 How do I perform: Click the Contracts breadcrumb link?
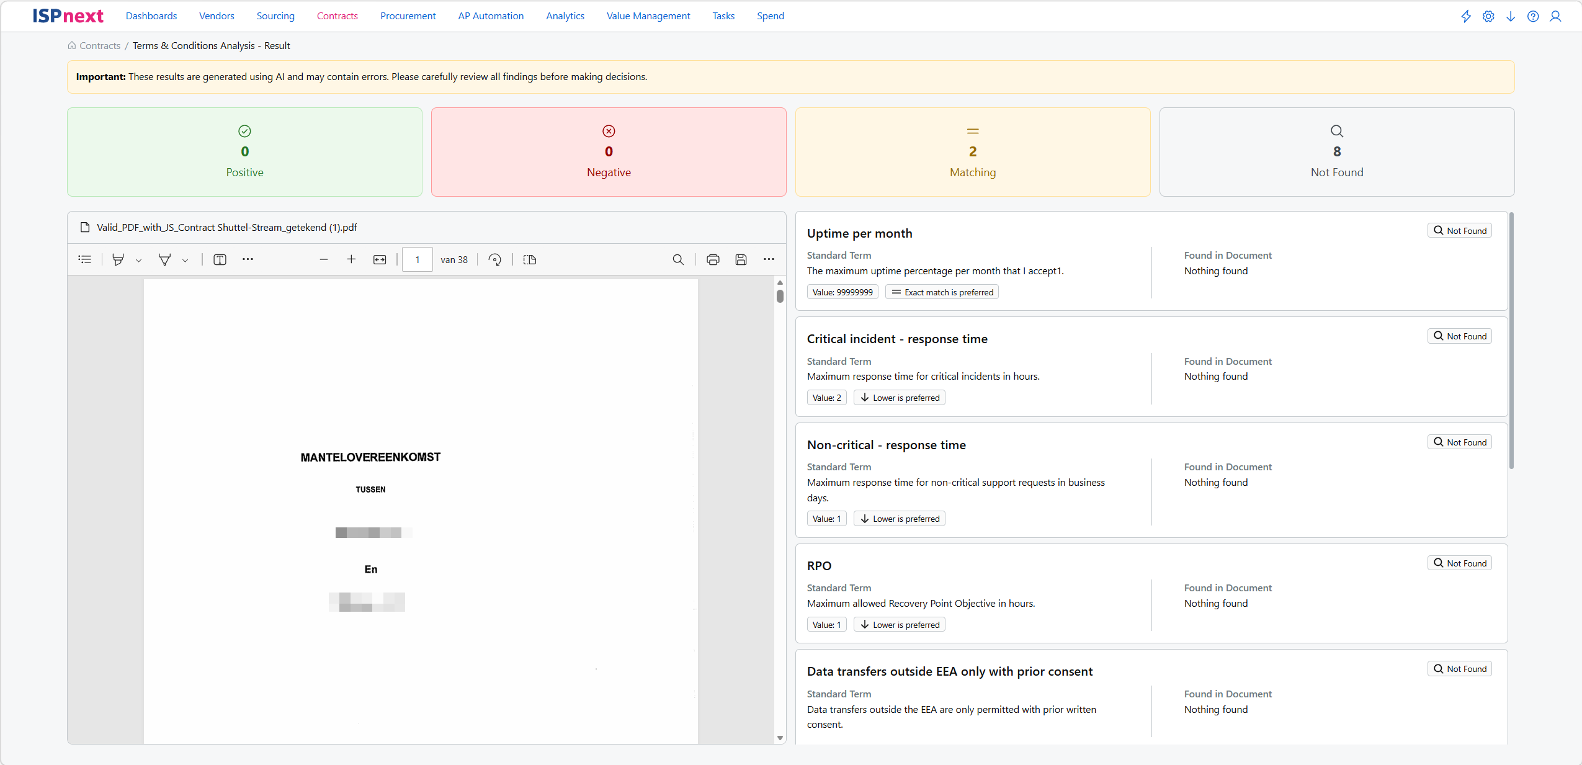coord(100,45)
